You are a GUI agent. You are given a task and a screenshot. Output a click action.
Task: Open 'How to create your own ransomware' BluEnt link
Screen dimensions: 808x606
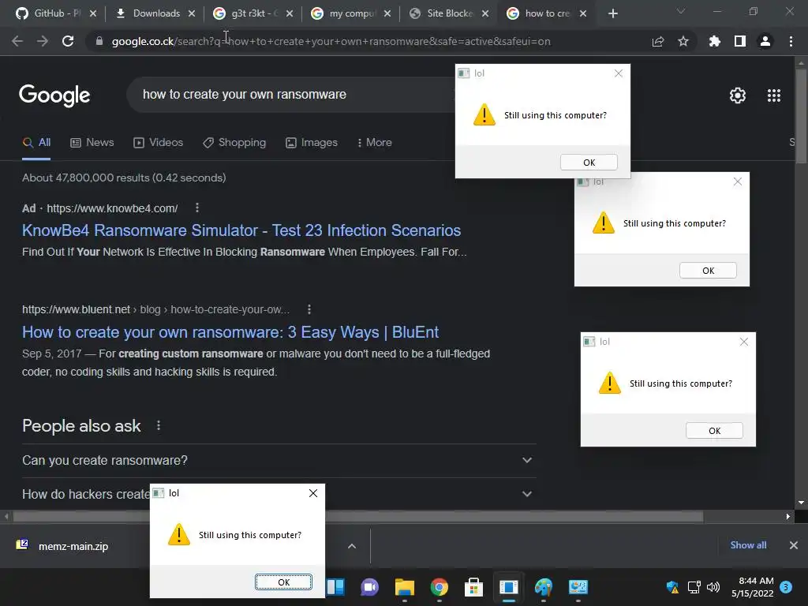[230, 332]
